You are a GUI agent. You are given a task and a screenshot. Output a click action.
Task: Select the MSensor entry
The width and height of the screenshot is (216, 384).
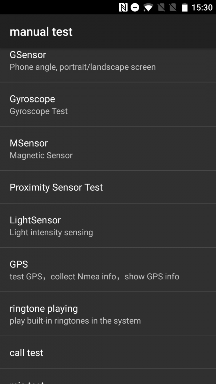click(x=108, y=148)
